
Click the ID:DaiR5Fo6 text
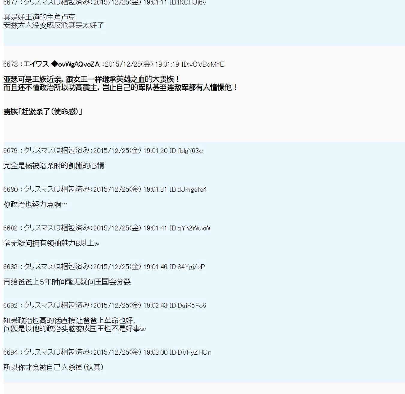[x=188, y=305]
